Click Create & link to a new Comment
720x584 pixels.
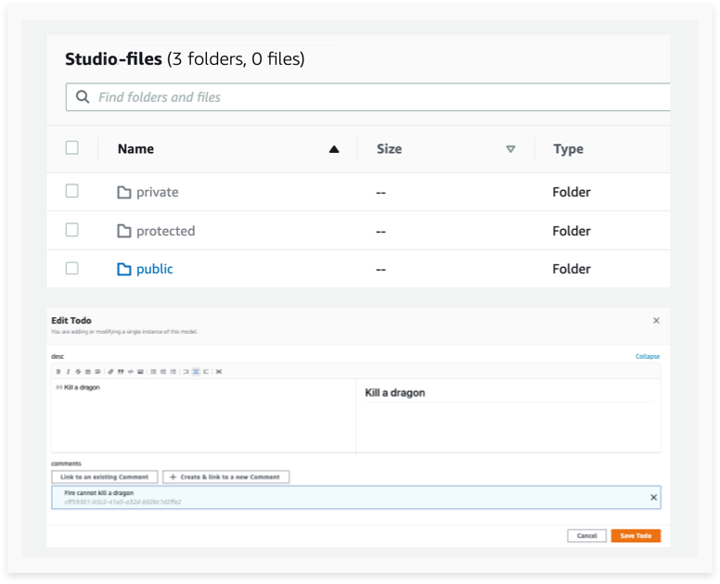click(226, 476)
